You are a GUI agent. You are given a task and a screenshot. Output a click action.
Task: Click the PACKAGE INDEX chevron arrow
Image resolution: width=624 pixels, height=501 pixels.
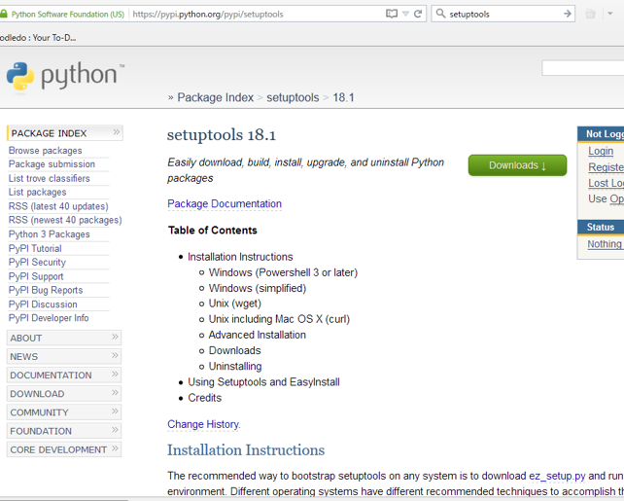(117, 132)
